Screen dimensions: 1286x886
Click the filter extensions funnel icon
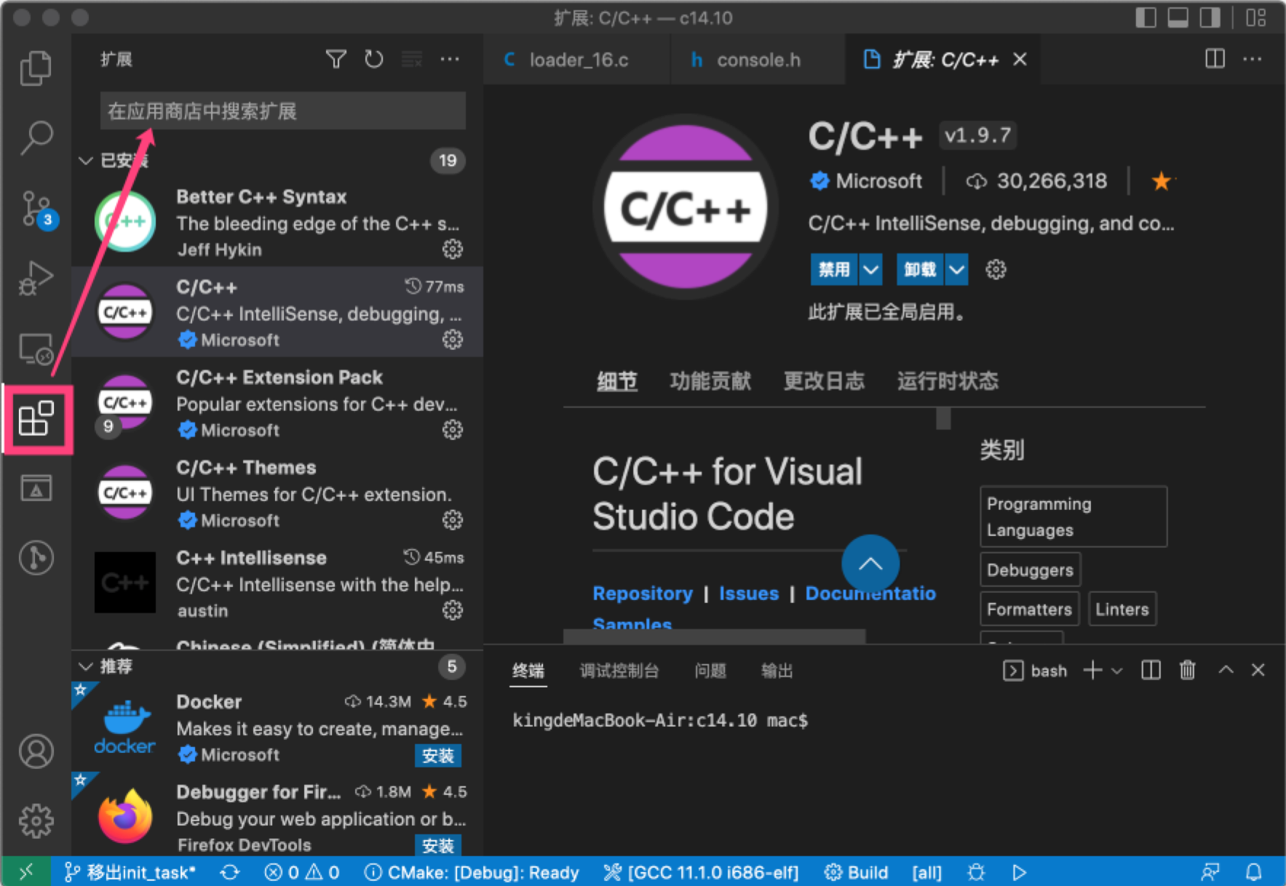(x=336, y=60)
